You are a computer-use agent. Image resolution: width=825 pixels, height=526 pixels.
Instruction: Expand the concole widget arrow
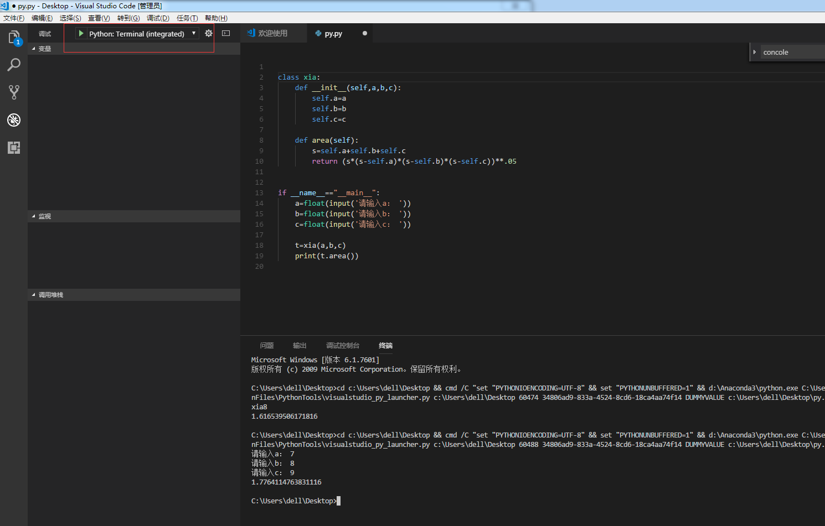(x=755, y=52)
